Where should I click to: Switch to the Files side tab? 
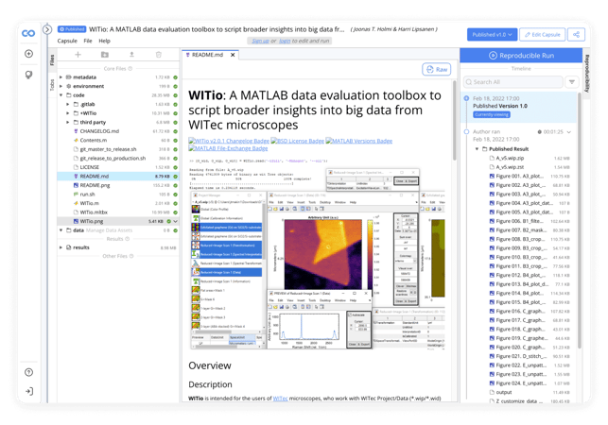tap(52, 59)
